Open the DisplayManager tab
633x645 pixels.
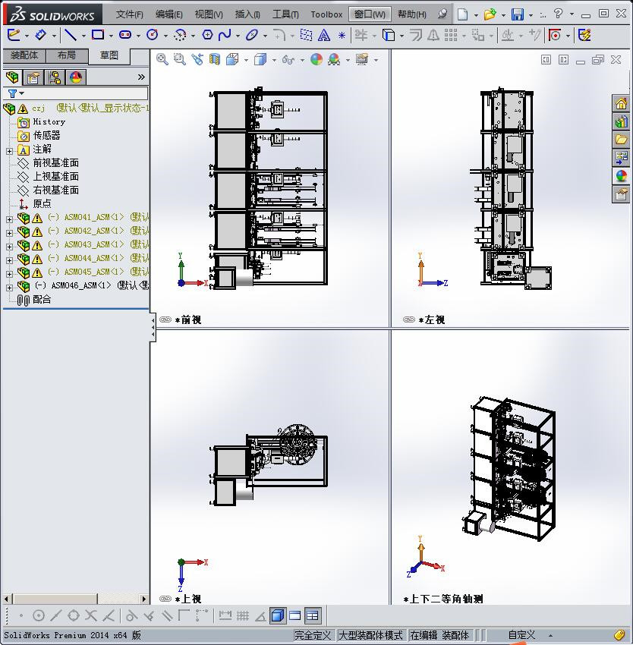tap(76, 77)
